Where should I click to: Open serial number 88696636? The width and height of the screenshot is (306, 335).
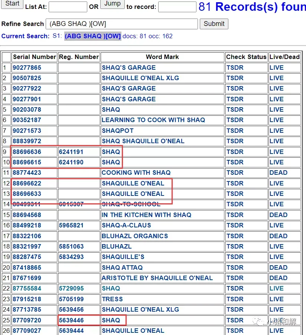pyautogui.click(x=27, y=152)
